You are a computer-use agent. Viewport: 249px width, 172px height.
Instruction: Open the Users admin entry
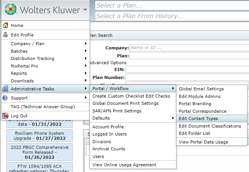tap(133, 156)
